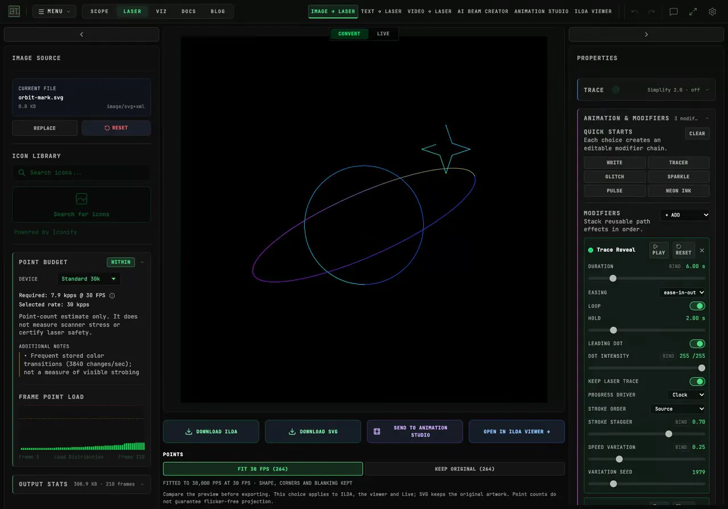Open the Device dropdown showing Standard 30k
Image resolution: width=728 pixels, height=509 pixels.
pyautogui.click(x=89, y=279)
